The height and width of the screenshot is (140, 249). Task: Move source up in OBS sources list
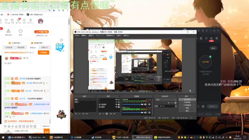(x=111, y=114)
